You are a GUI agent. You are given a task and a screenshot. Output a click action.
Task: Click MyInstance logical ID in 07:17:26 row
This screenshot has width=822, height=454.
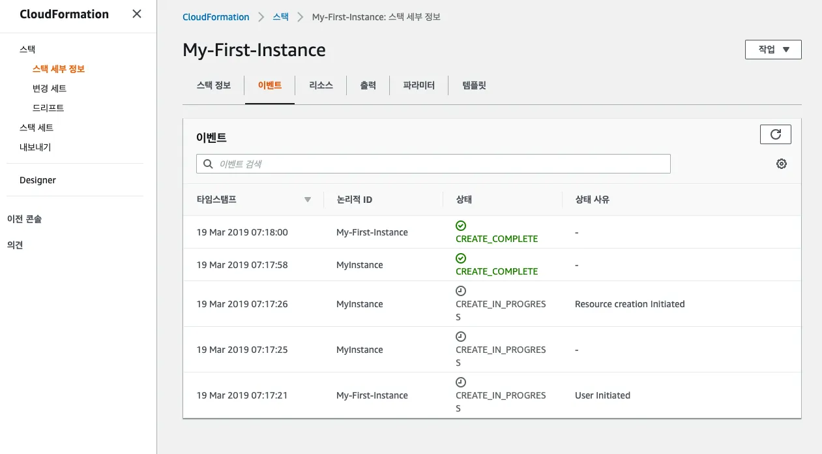(360, 304)
